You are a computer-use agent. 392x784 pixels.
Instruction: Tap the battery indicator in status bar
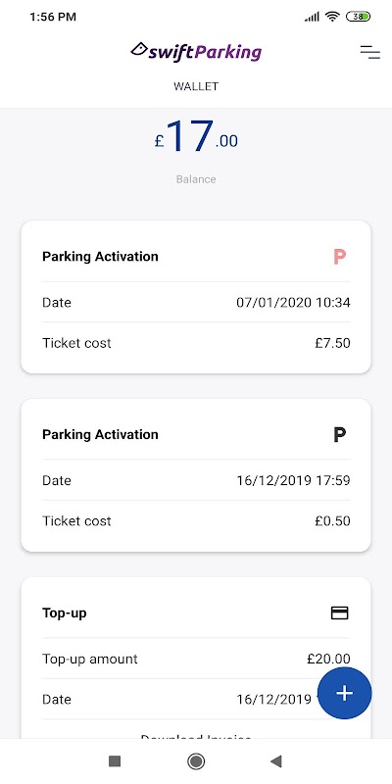(358, 17)
